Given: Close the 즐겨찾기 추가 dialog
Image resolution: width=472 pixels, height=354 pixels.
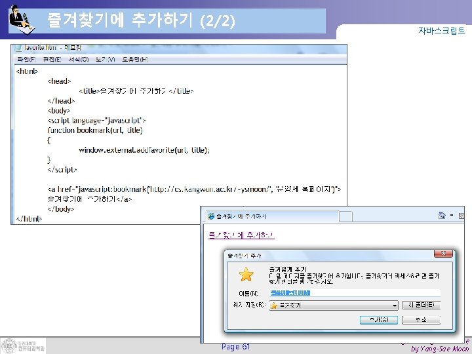Looking at the screenshot, I should (x=443, y=254).
